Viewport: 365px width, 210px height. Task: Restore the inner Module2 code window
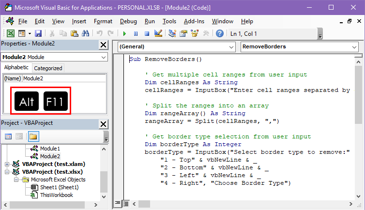(x=350, y=21)
